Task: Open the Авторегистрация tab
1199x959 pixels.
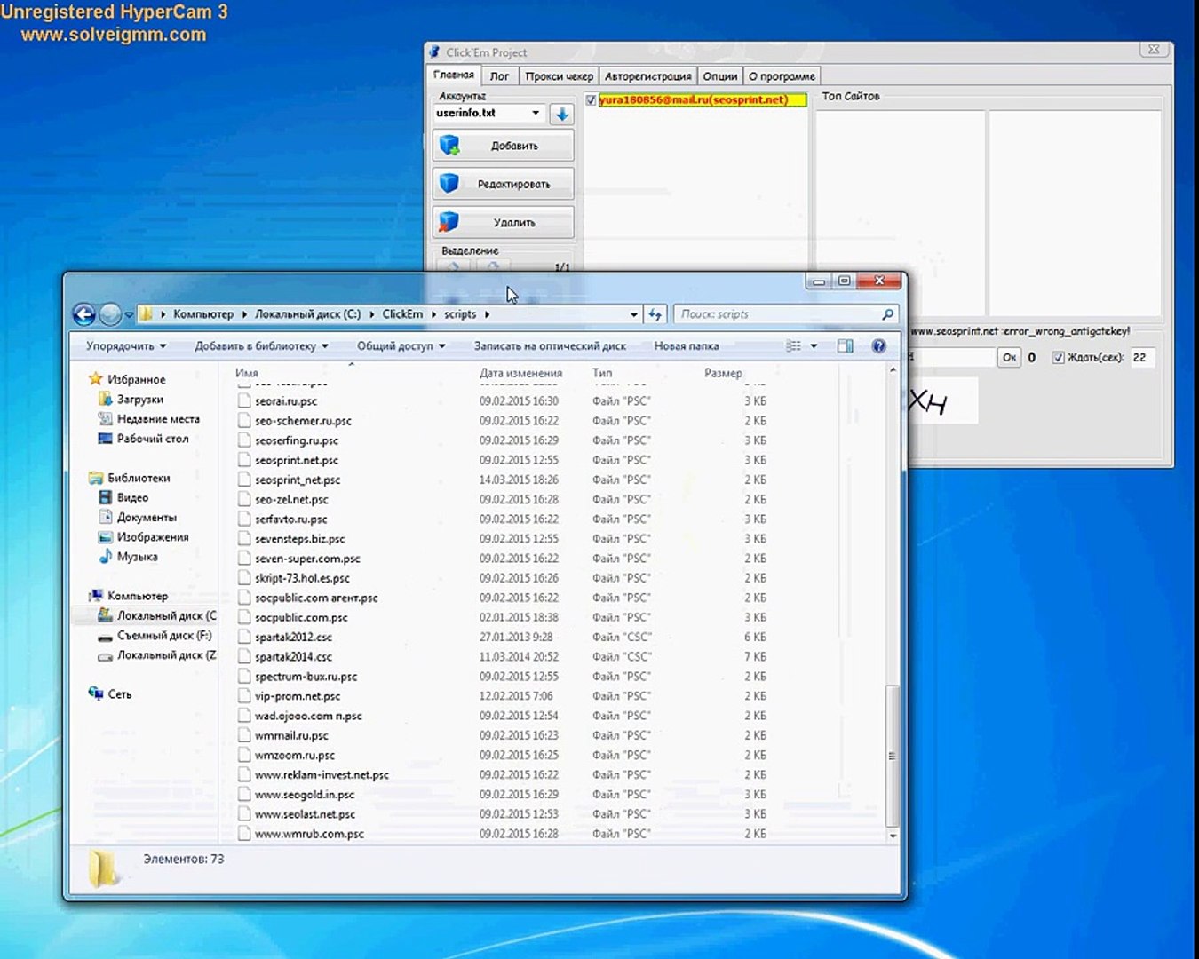Action: (x=647, y=76)
